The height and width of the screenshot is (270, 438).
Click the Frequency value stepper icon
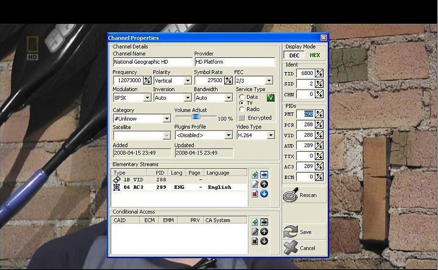147,80
